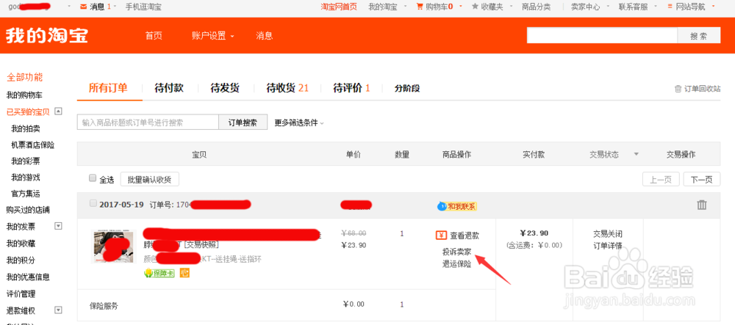Click the 交易关闭 status text

pyautogui.click(x=608, y=234)
